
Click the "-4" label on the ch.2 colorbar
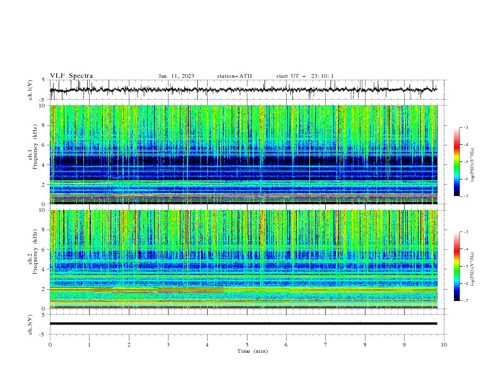[466, 249]
